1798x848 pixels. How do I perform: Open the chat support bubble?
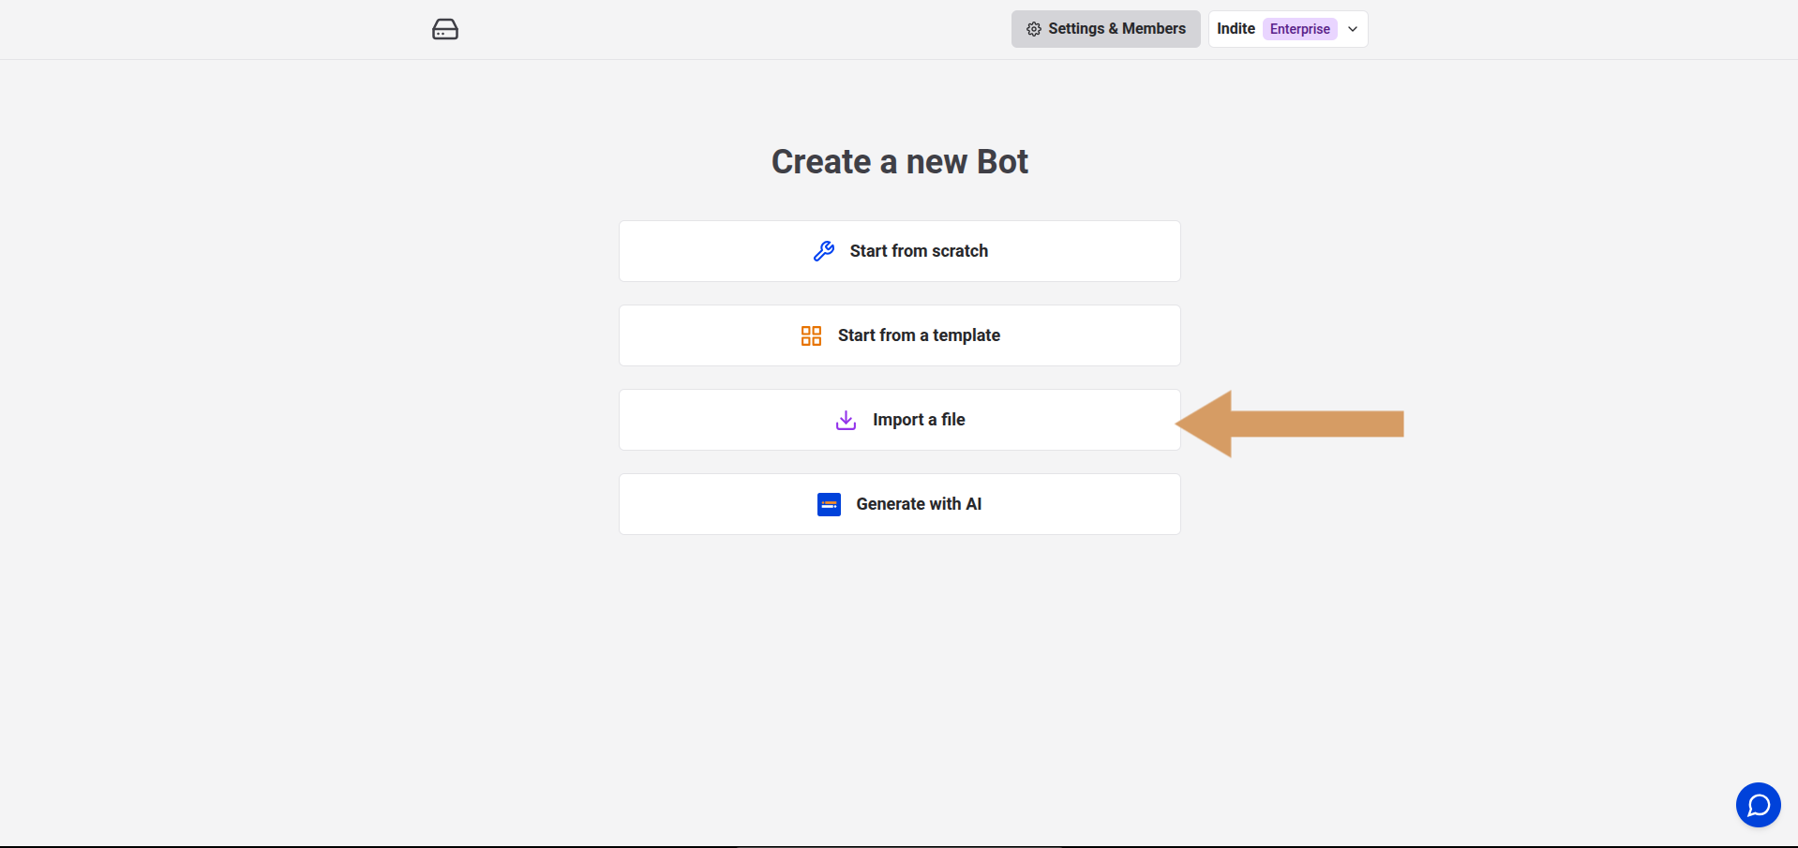click(1758, 805)
